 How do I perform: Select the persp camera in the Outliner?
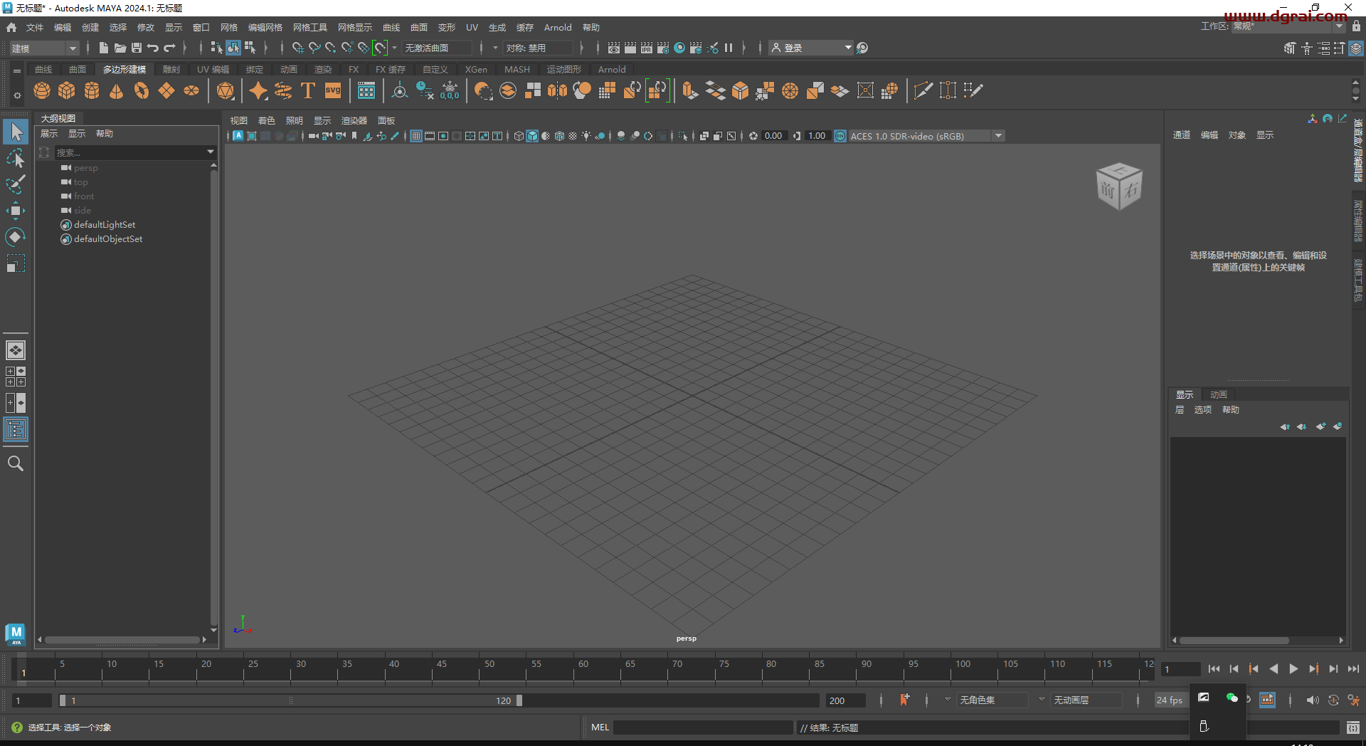coord(85,168)
